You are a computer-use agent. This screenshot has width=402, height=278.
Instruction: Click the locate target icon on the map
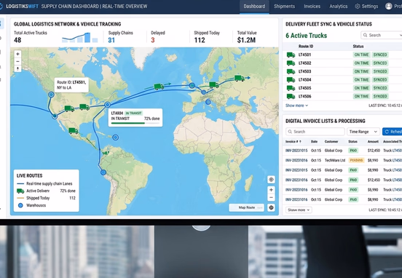tap(271, 180)
